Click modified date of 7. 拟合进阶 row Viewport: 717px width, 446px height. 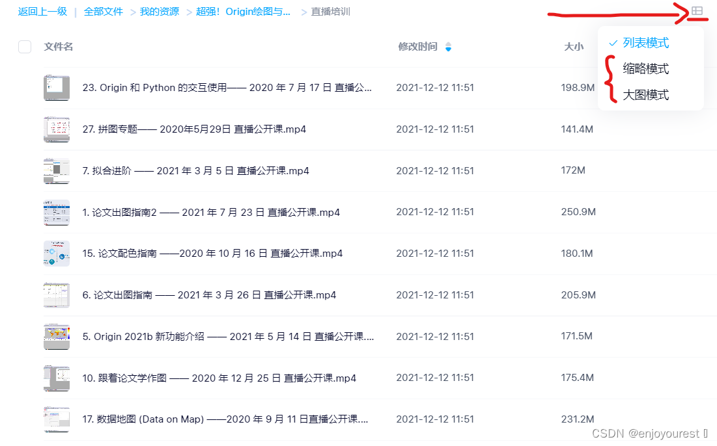(x=435, y=171)
